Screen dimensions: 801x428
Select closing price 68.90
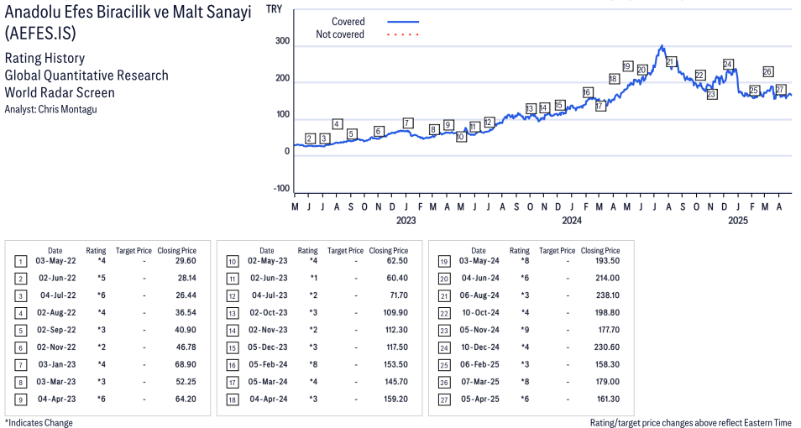pyautogui.click(x=186, y=365)
